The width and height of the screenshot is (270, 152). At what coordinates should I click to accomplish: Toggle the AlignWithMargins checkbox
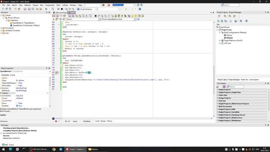pyautogui.click(x=17, y=83)
